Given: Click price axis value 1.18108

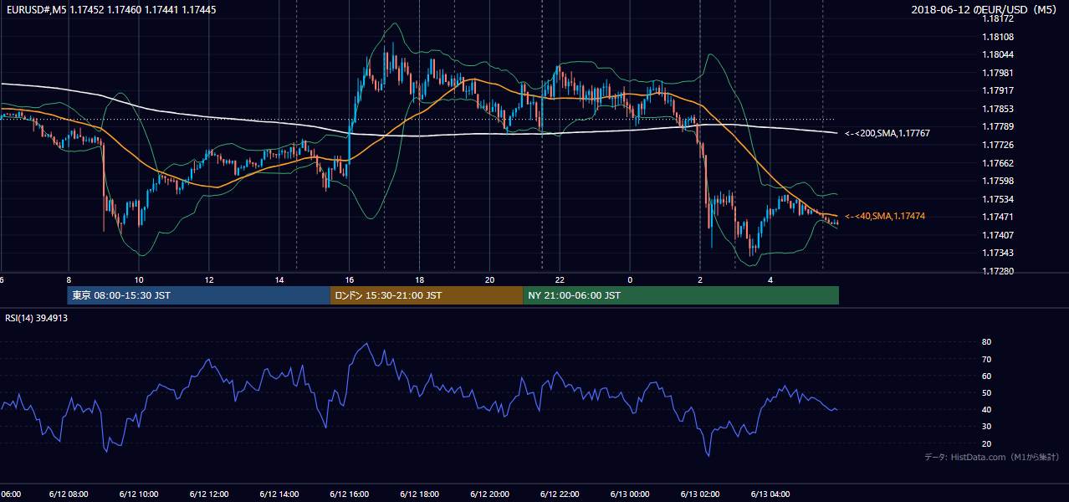Looking at the screenshot, I should [x=998, y=37].
